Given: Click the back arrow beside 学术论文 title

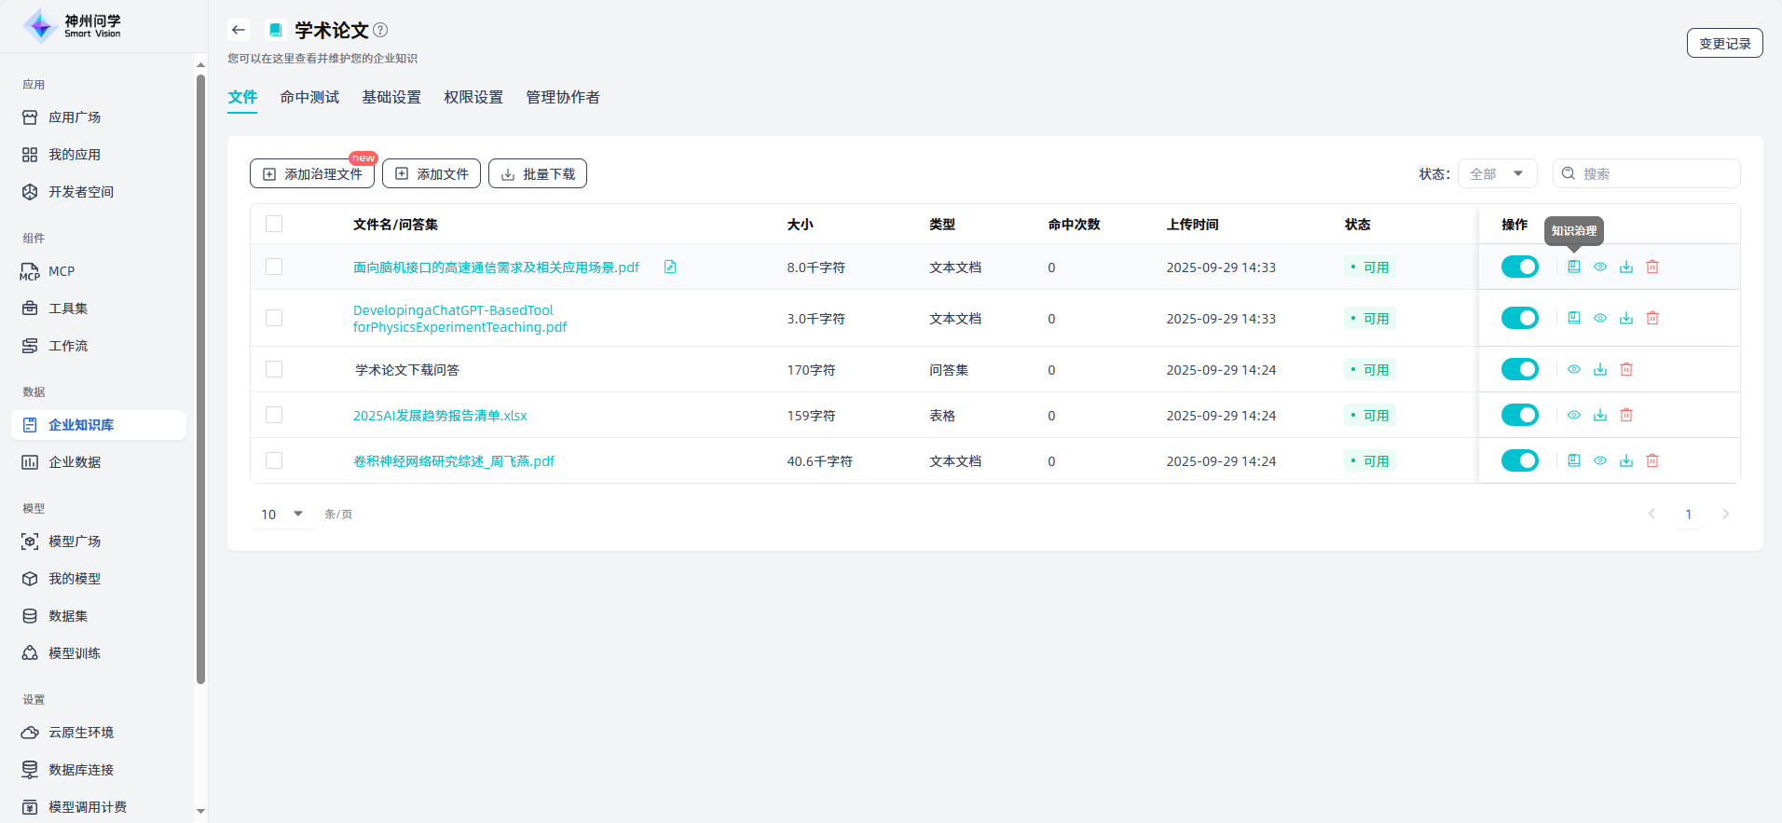Looking at the screenshot, I should coord(239,30).
